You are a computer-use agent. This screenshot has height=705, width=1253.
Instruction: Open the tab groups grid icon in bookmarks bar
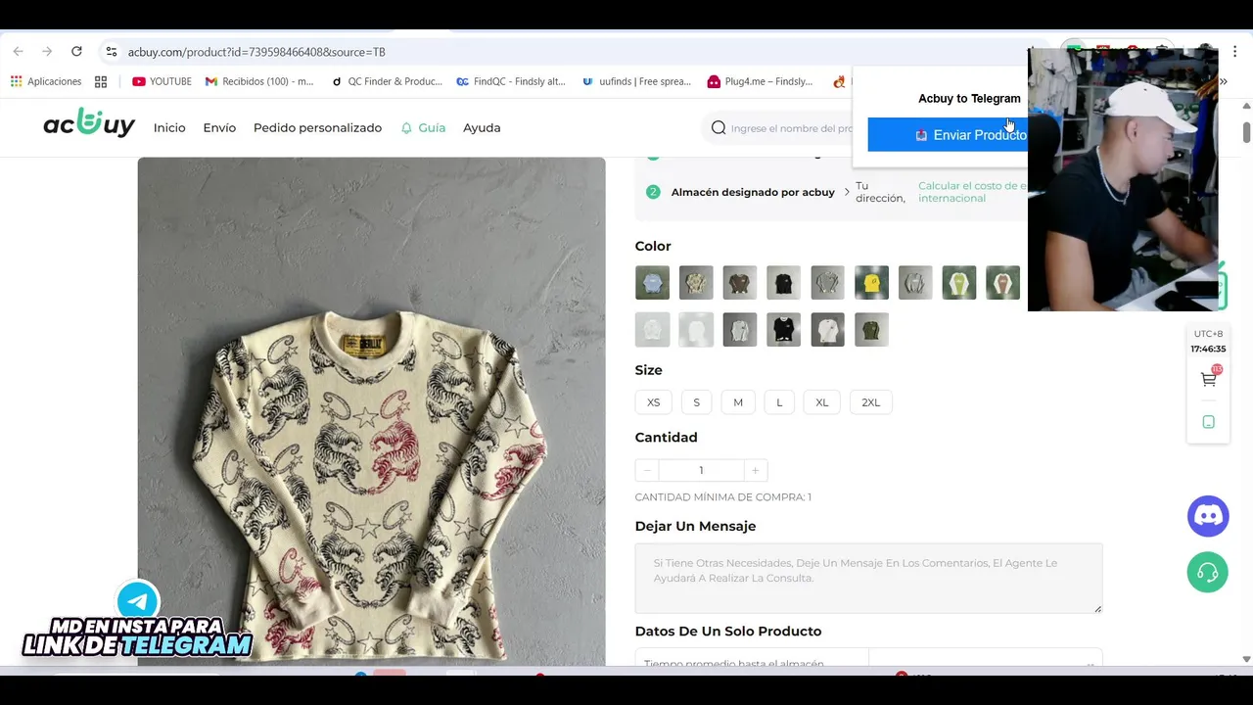[101, 81]
